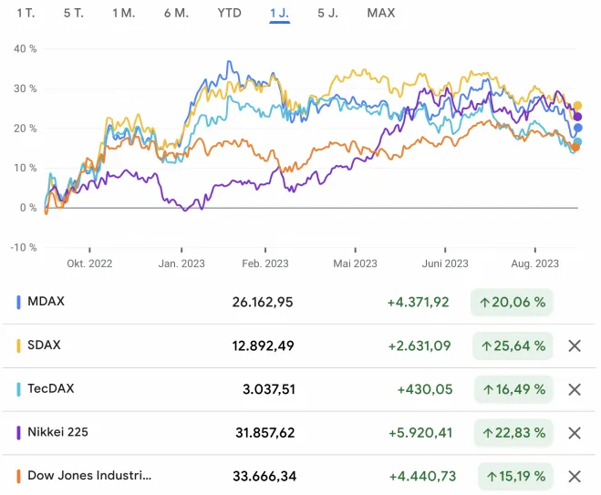Show the MAX time range
Viewport: 601px width, 495px height.
point(381,14)
